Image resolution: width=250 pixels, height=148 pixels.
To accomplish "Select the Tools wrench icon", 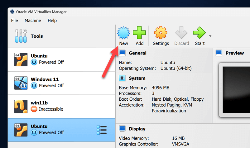I will [21, 36].
